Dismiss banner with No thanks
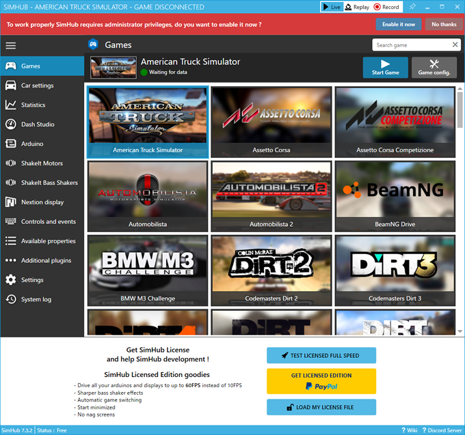 444,25
